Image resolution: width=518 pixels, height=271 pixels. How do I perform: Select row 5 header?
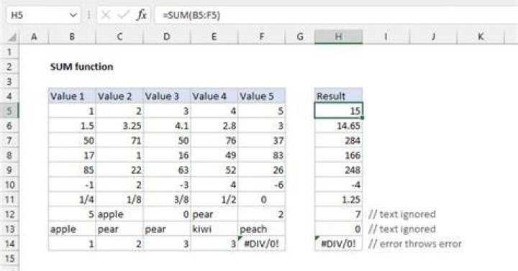click(9, 111)
